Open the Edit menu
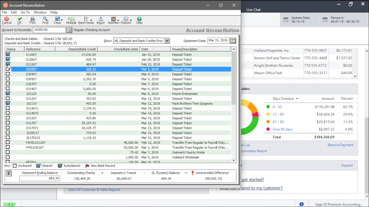Viewport: 369px width, 207px height. pos(14,12)
